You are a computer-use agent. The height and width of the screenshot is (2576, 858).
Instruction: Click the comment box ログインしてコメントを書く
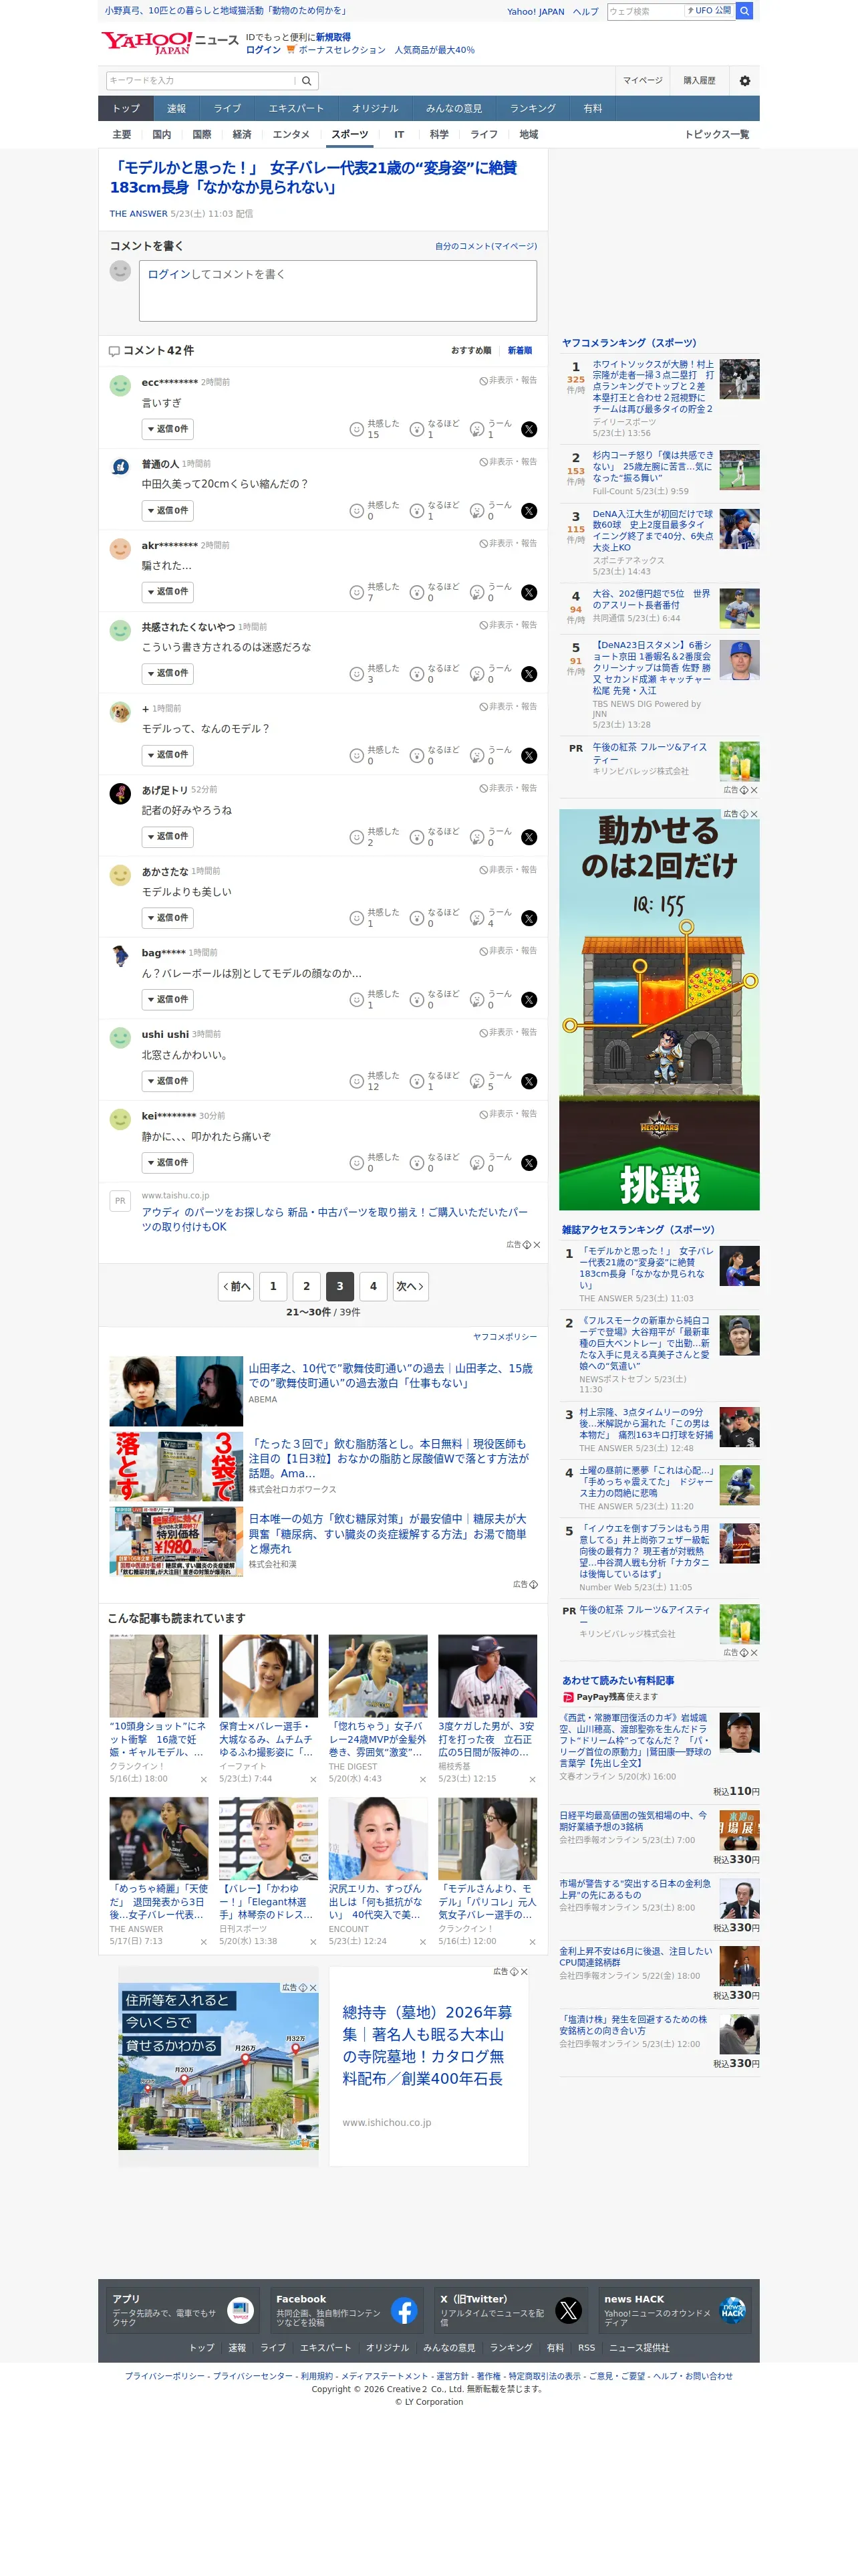(337, 291)
